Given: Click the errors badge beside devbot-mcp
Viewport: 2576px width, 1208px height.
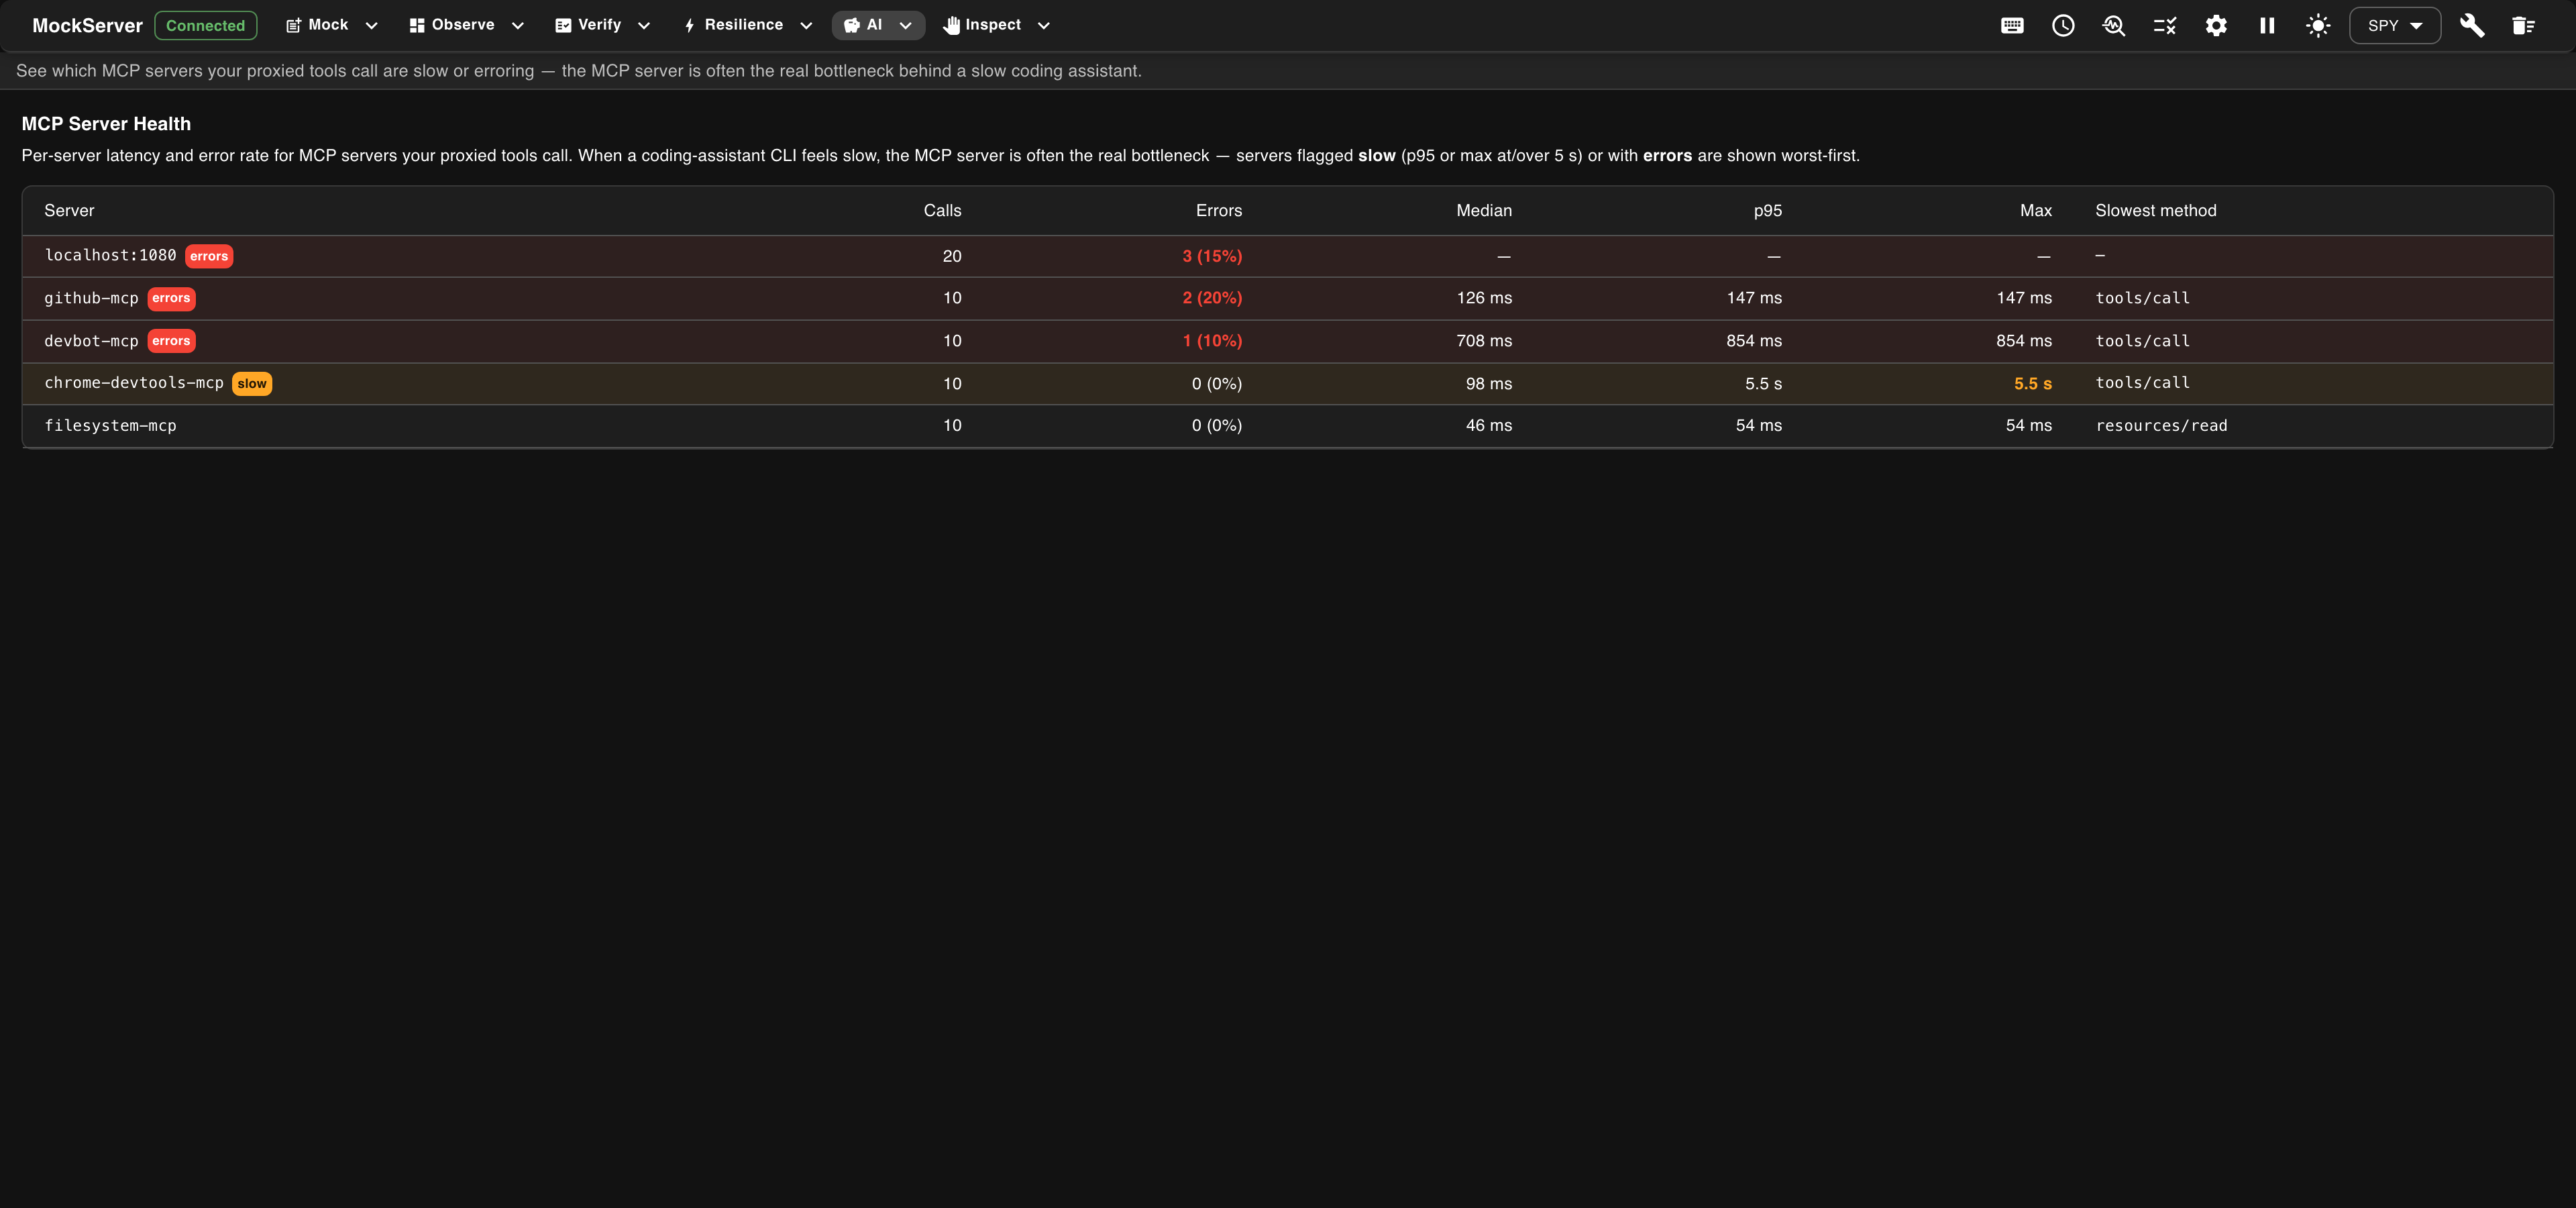Looking at the screenshot, I should point(171,341).
